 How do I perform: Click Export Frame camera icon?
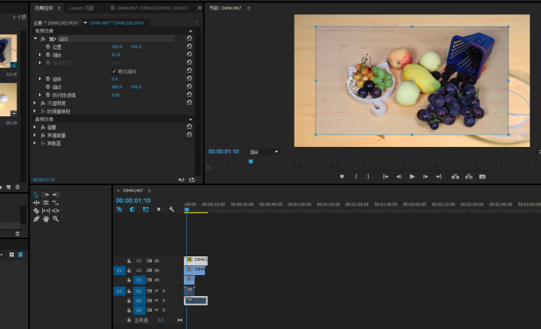pos(482,177)
